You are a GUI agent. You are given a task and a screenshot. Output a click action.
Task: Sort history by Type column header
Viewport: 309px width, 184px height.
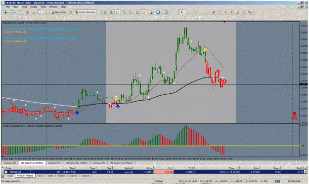86,168
